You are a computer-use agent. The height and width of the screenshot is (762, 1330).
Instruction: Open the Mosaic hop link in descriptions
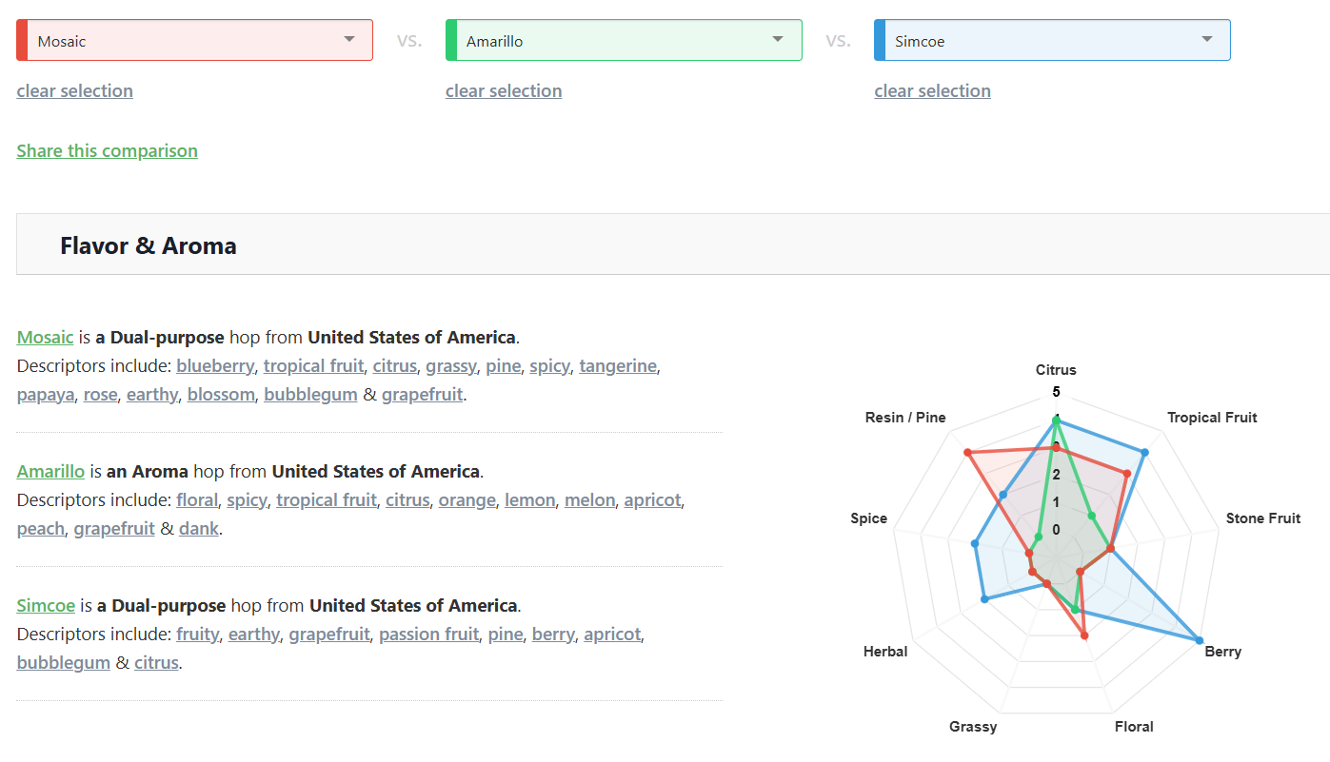pos(45,338)
